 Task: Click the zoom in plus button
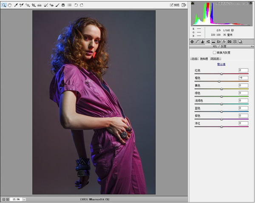(x=8, y=200)
